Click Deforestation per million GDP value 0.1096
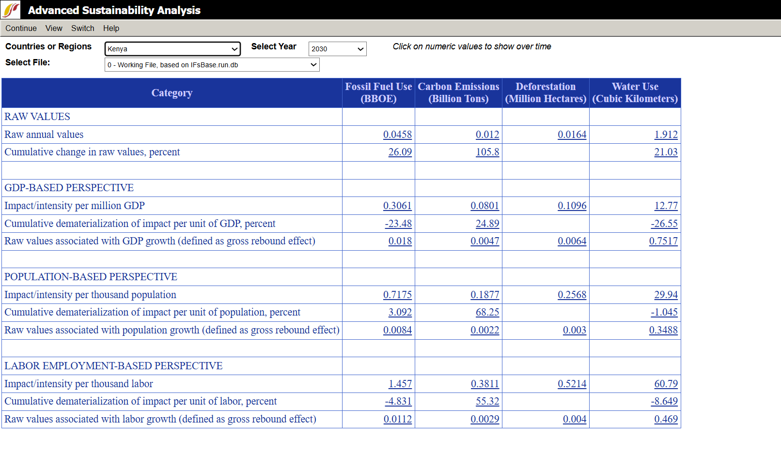The height and width of the screenshot is (453, 781). click(x=572, y=206)
